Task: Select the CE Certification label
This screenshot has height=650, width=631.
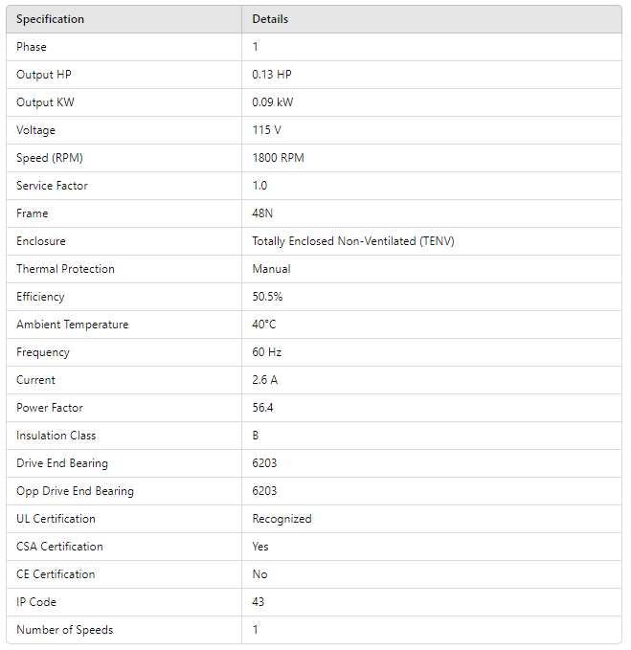Action: (x=56, y=574)
